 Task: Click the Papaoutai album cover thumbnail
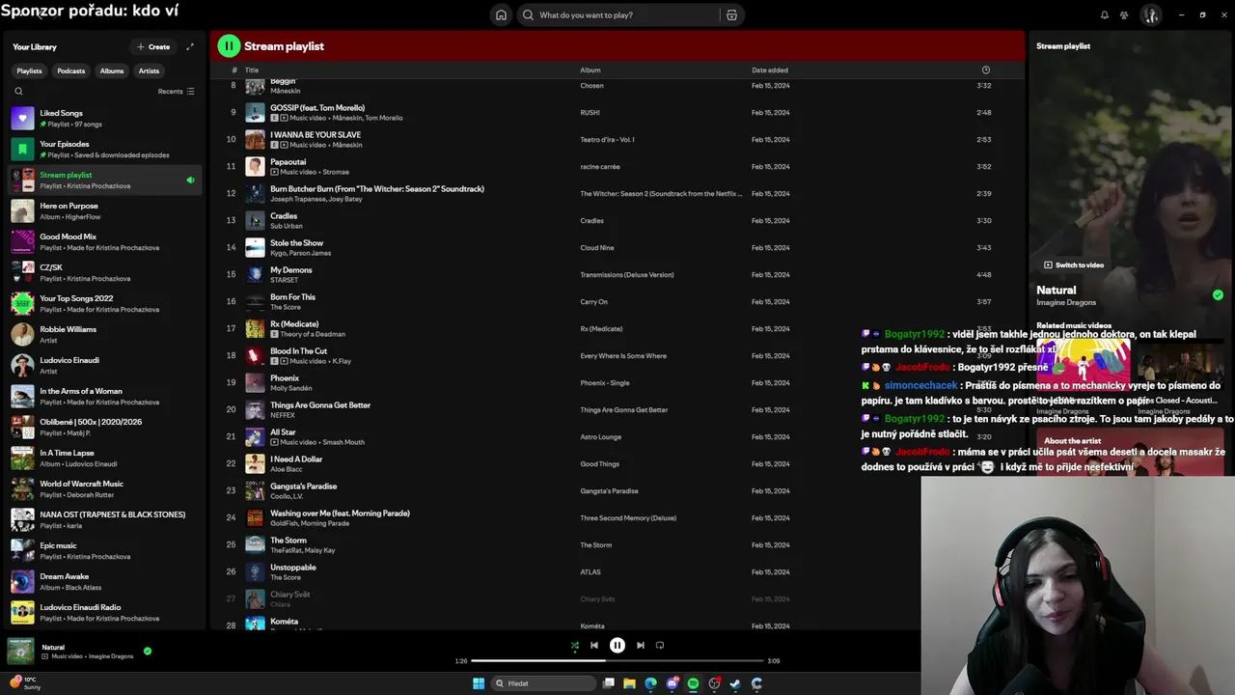[255, 166]
